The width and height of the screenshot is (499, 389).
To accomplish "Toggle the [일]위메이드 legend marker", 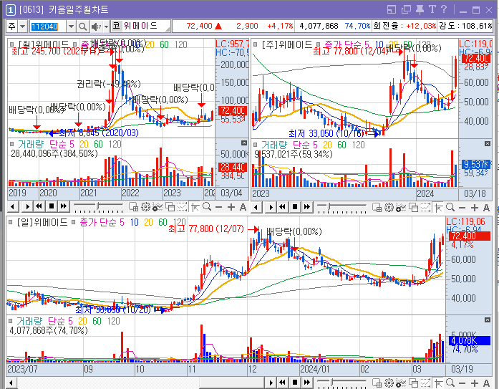I will 10,222.
